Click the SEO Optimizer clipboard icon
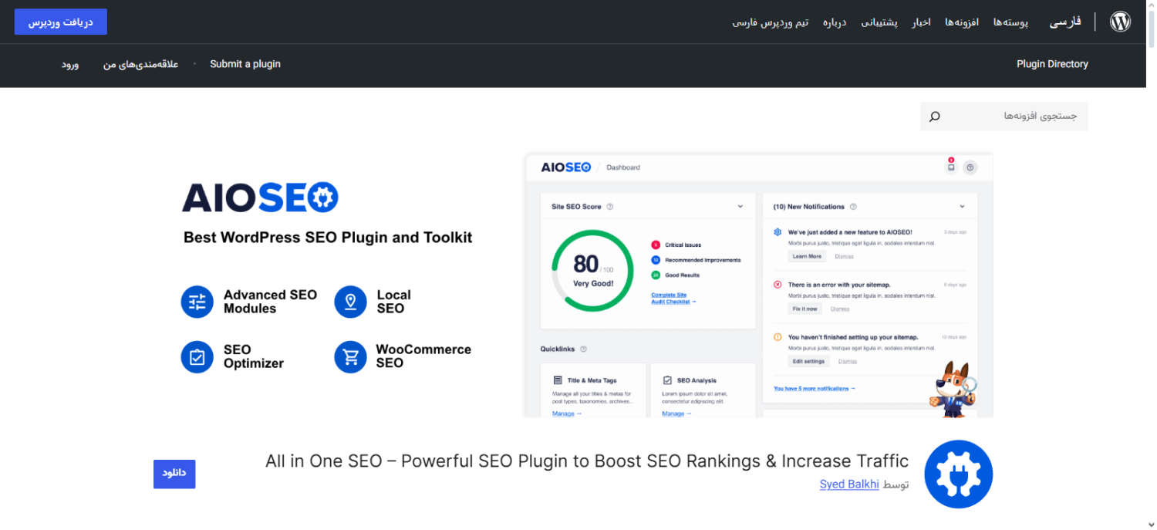The width and height of the screenshot is (1157, 530). tap(197, 356)
